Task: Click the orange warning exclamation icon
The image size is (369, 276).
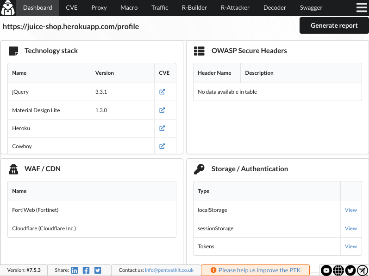Action: click(213, 270)
